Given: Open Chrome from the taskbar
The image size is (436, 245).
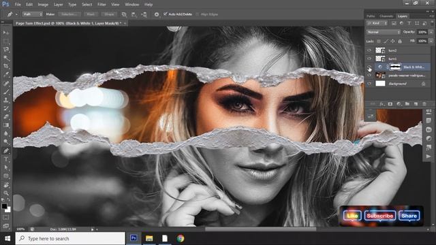Looking at the screenshot, I should click(181, 238).
